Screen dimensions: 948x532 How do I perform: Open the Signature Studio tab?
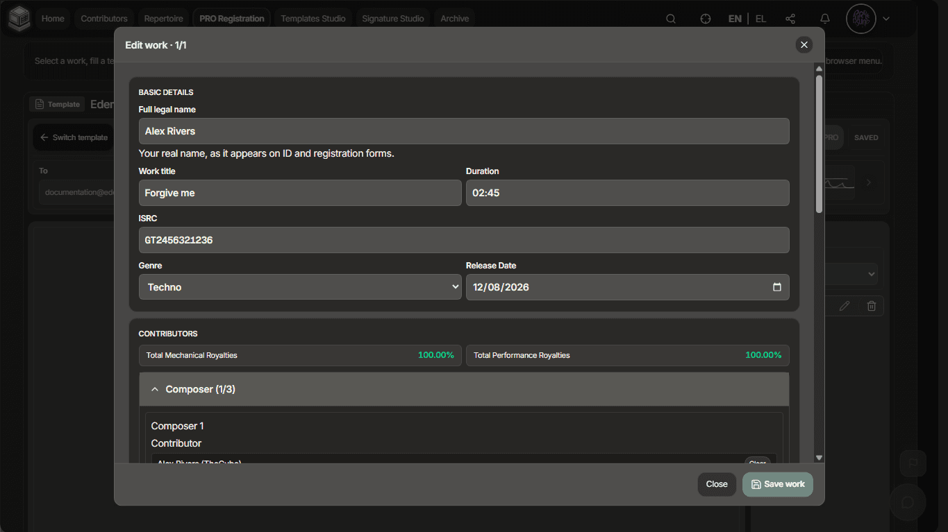393,19
